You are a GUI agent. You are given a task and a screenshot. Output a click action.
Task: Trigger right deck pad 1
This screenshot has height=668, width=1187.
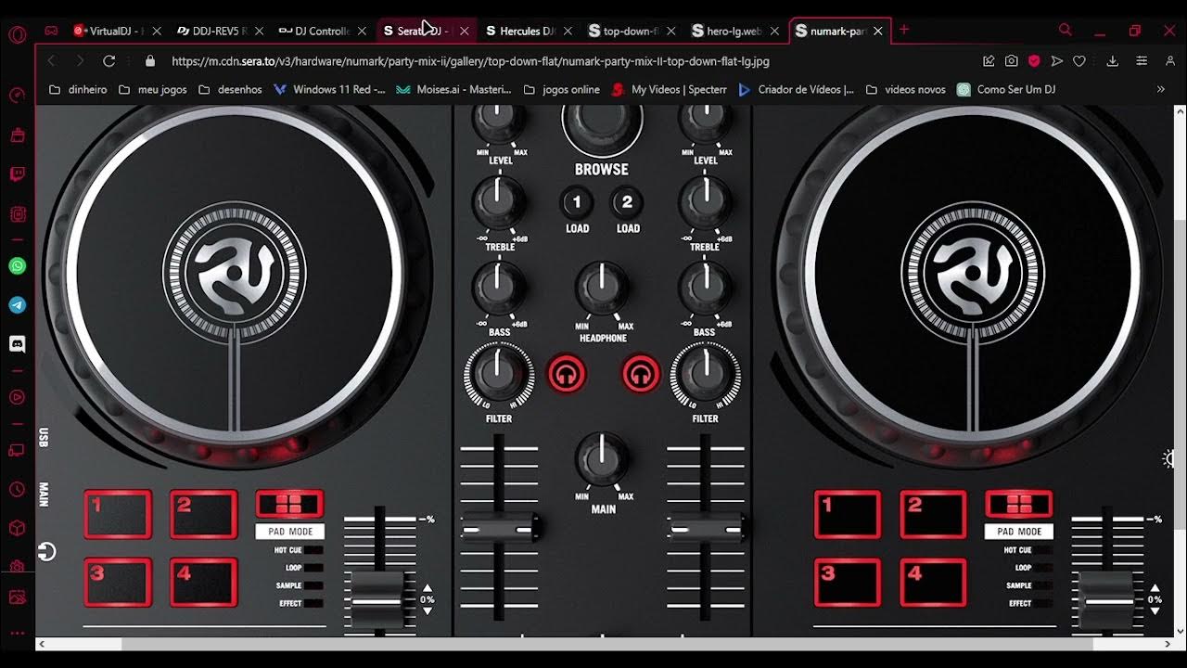[x=848, y=514]
